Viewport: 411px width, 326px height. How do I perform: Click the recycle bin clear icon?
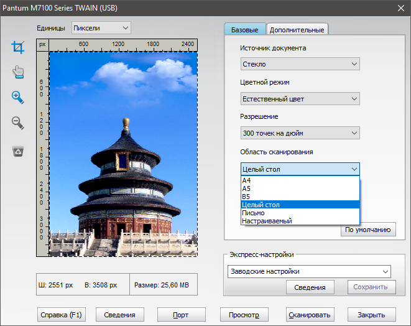coord(18,151)
